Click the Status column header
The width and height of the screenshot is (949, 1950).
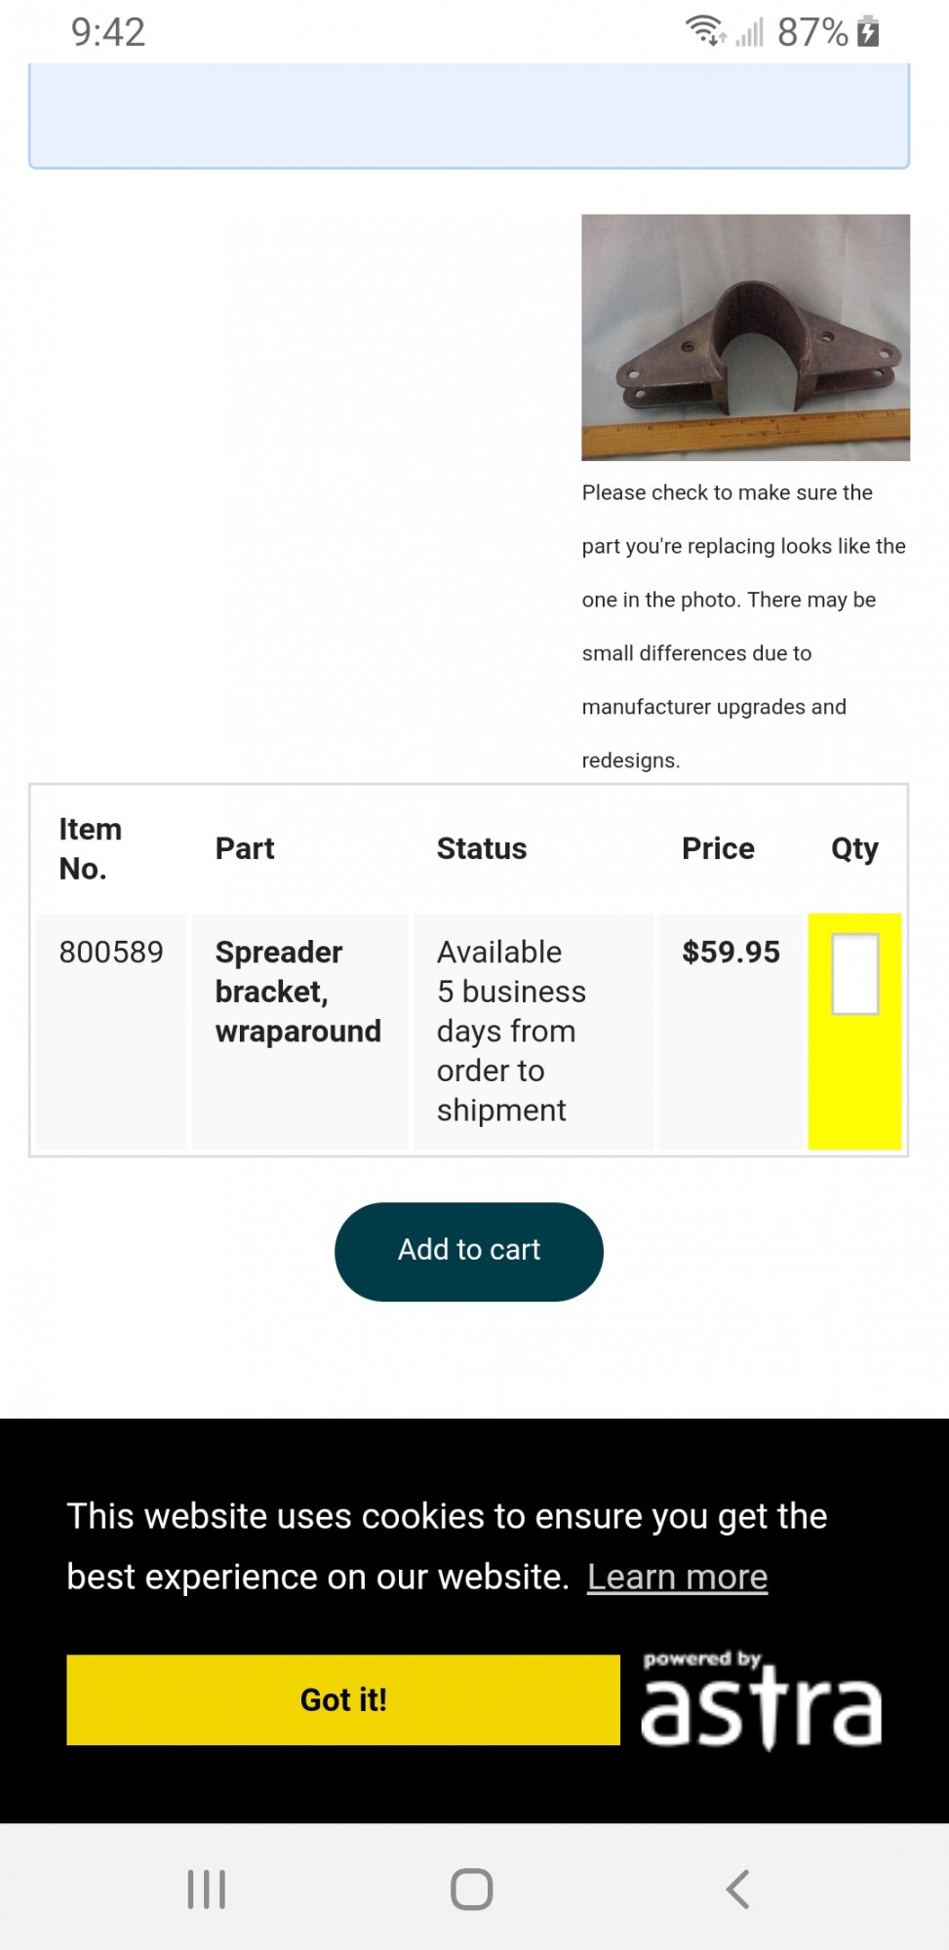482,848
